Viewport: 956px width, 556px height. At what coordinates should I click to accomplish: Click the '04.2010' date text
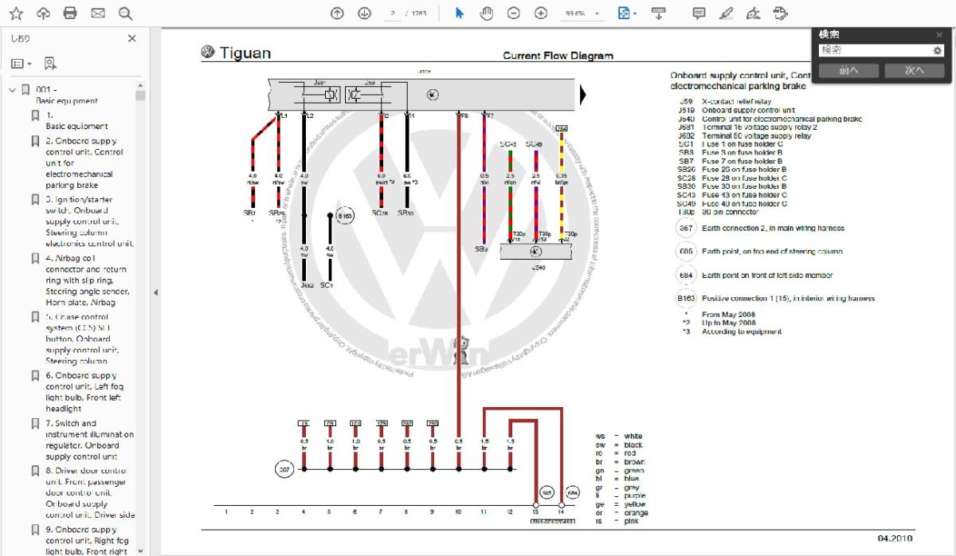pyautogui.click(x=896, y=538)
